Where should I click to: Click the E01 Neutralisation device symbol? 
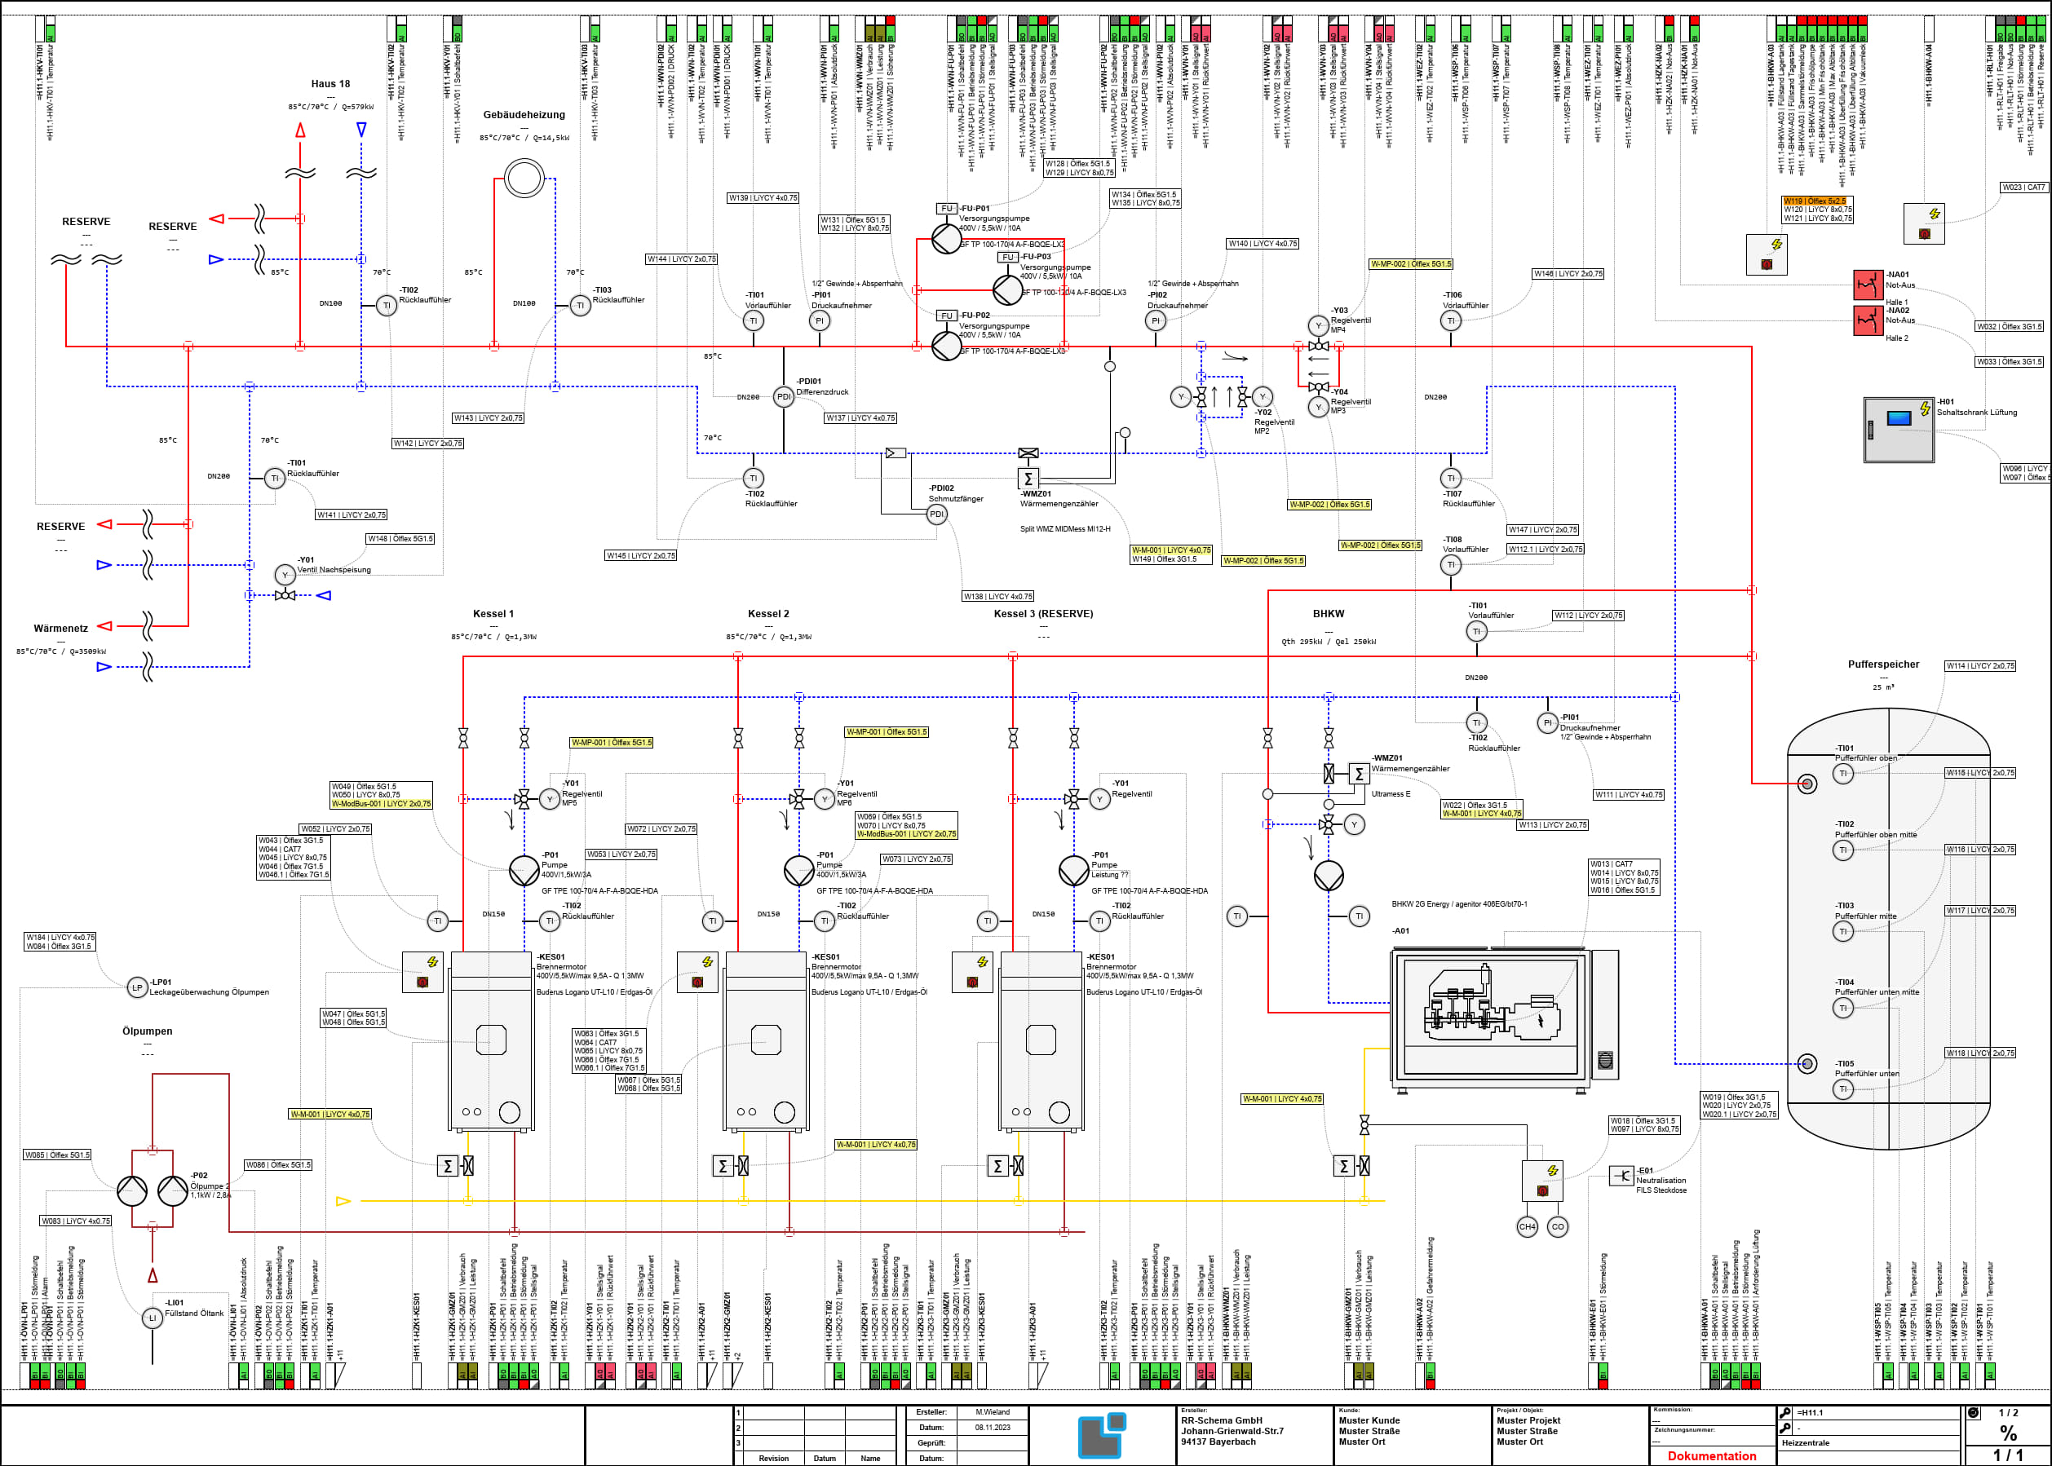[x=1621, y=1176]
